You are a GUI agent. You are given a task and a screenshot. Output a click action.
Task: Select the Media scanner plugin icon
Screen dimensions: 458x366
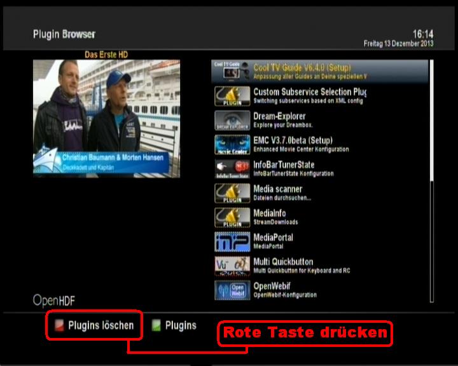click(232, 193)
